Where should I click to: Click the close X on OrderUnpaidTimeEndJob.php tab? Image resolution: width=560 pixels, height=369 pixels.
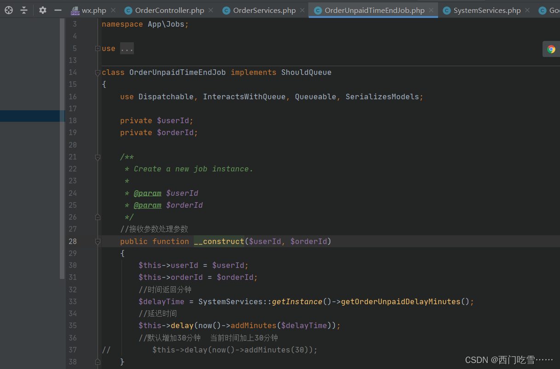(431, 10)
